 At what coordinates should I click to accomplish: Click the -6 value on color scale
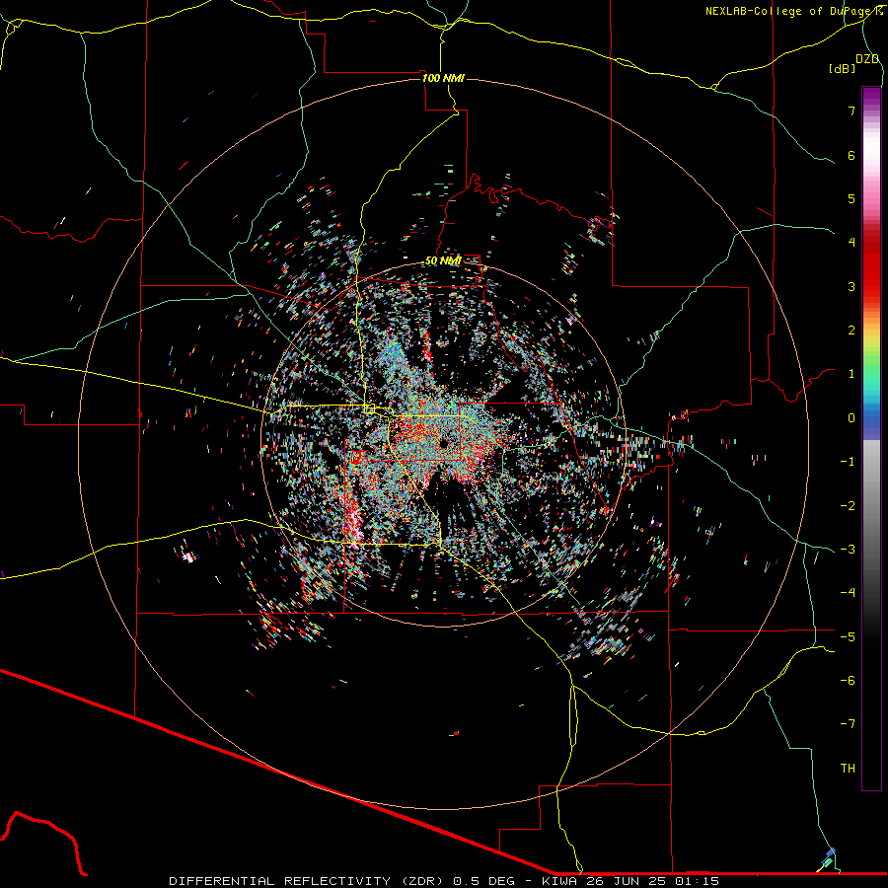pyautogui.click(x=848, y=681)
